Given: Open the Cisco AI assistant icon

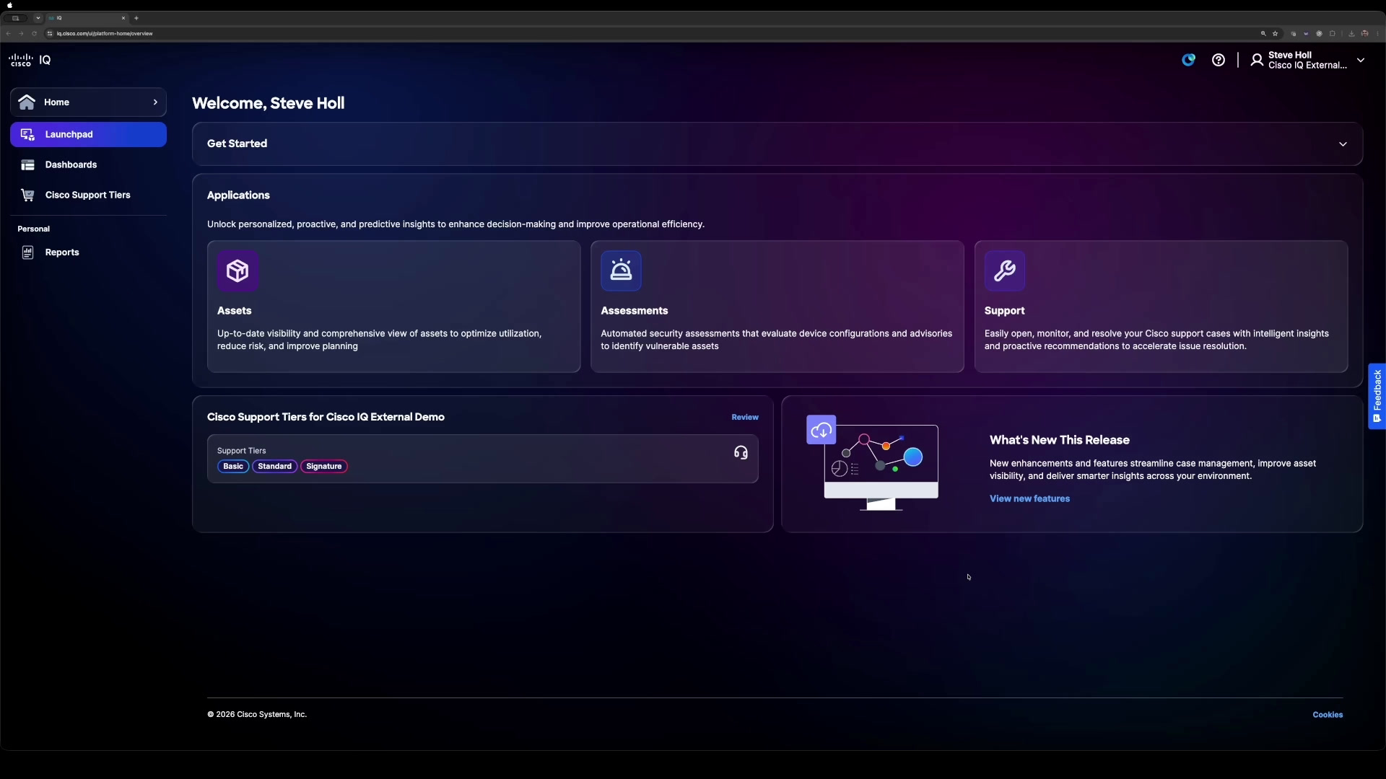Looking at the screenshot, I should 1188,60.
